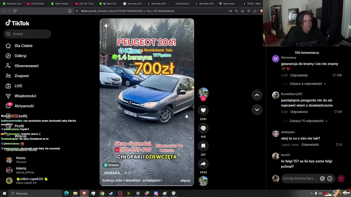This screenshot has height=197, width=351.
Task: Follow the author via red plus
Action: (203, 99)
